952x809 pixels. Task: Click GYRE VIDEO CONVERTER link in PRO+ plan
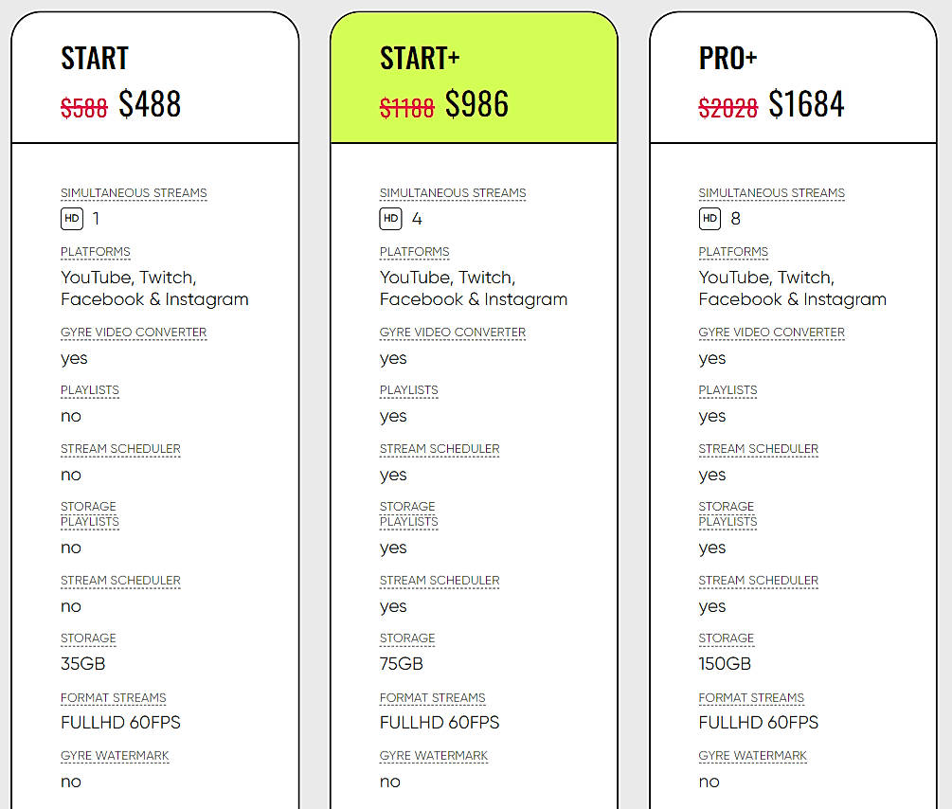(x=771, y=332)
